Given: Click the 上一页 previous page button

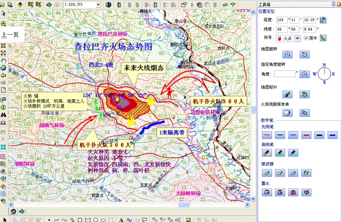Looking at the screenshot, I should (x=10, y=35).
